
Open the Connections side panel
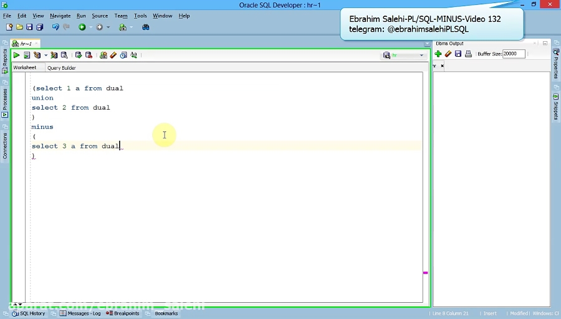point(5,146)
